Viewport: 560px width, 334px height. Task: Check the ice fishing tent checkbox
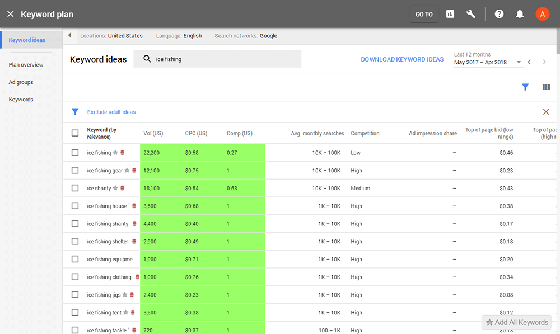coord(75,313)
